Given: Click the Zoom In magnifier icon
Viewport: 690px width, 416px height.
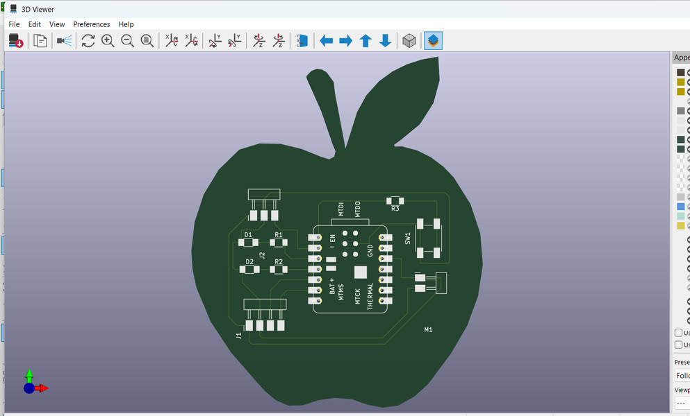Looking at the screenshot, I should (108, 41).
